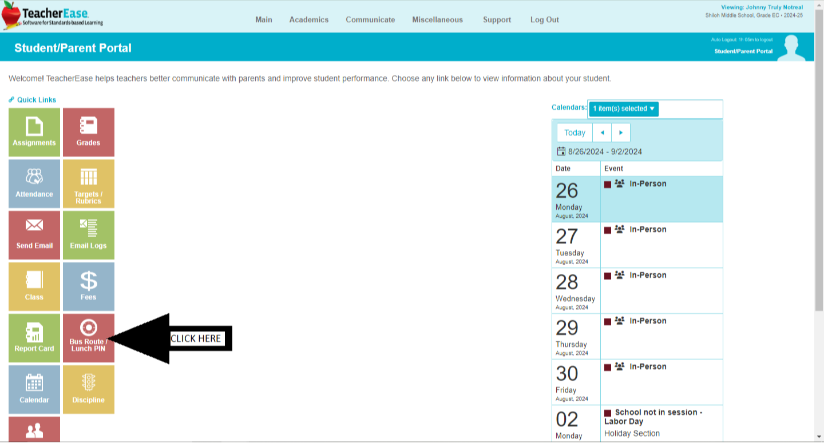This screenshot has width=824, height=443.
Task: Open the Class tile
Action: point(34,286)
